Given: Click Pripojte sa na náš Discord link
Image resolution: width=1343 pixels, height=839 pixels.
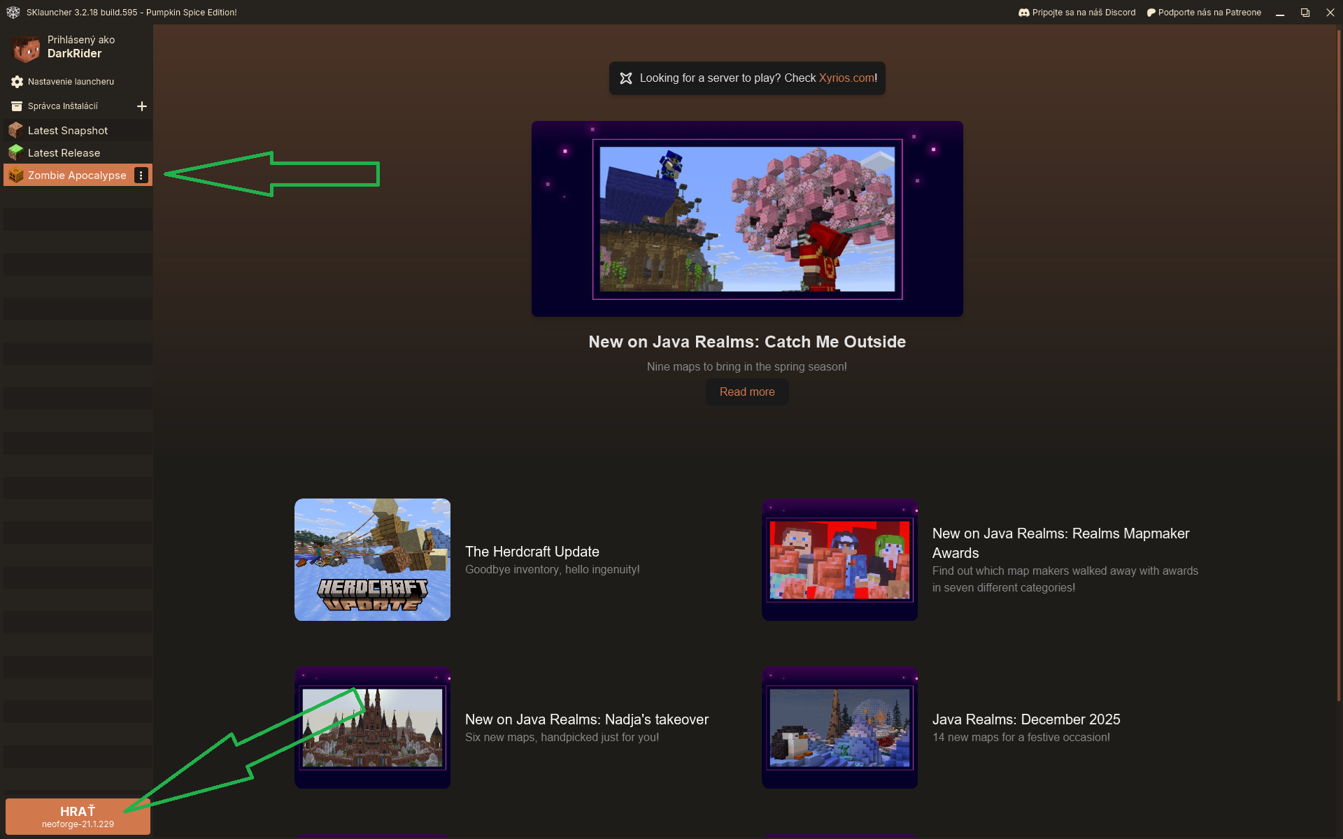Looking at the screenshot, I should 1077,13.
